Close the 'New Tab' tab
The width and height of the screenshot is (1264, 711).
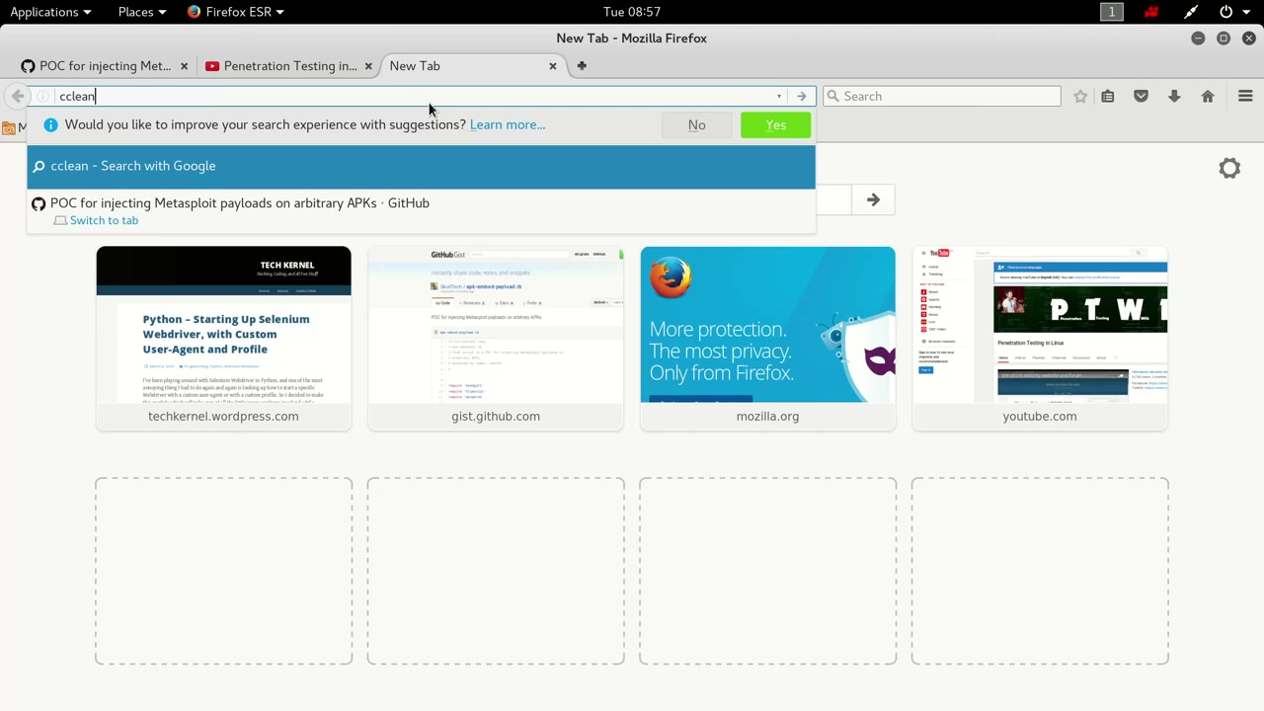[553, 66]
